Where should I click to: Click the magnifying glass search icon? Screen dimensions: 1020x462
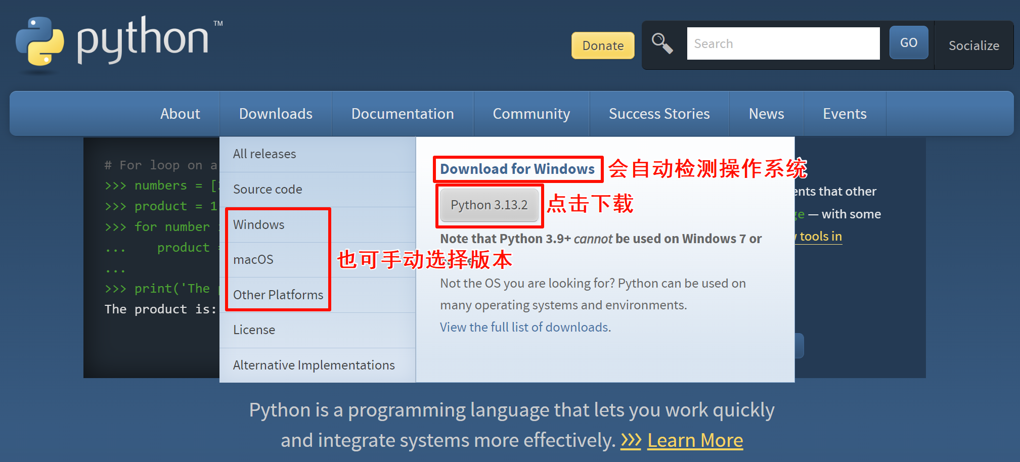(x=662, y=43)
